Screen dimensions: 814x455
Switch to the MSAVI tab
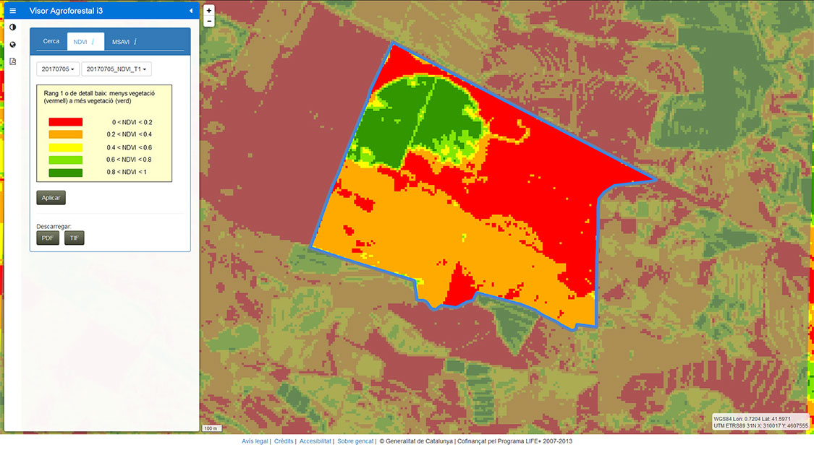coord(120,42)
